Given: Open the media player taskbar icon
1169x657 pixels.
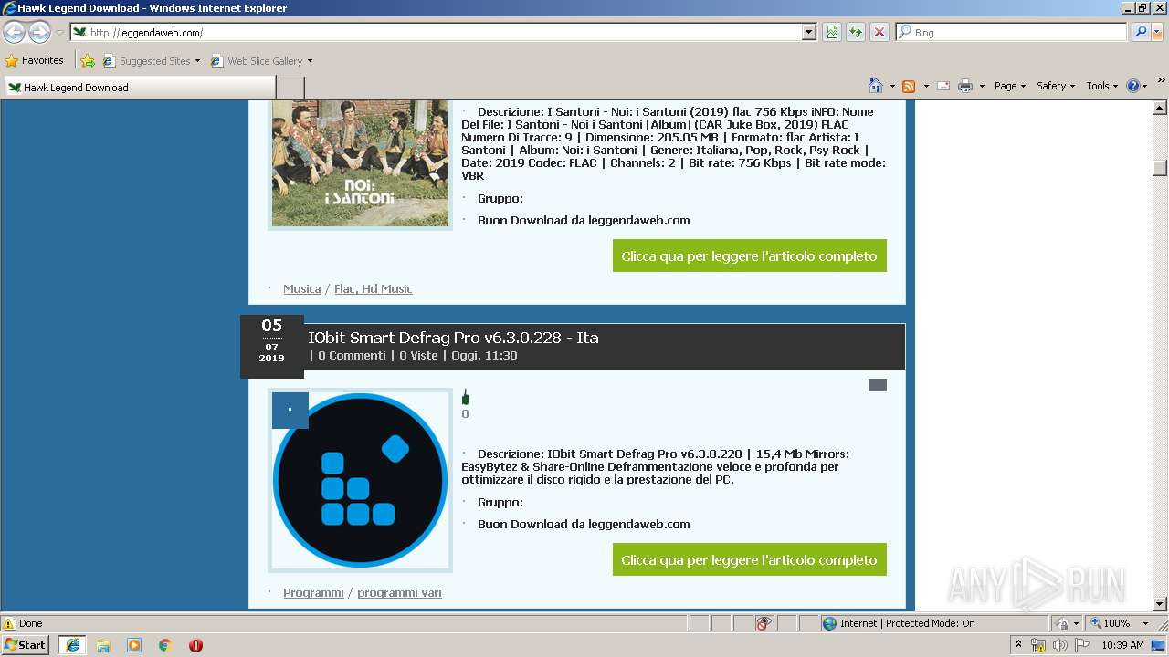Looking at the screenshot, I should point(134,645).
